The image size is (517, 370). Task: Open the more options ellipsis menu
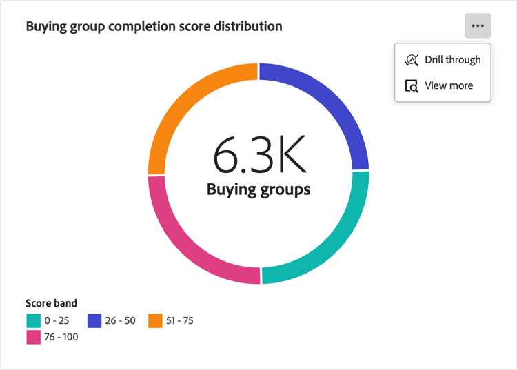478,26
